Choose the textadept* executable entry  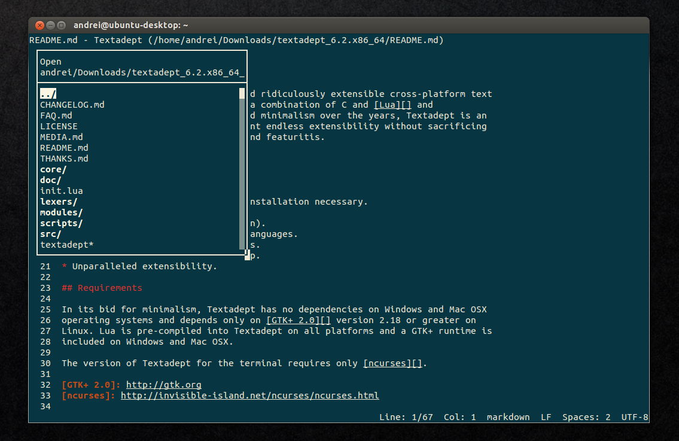67,245
